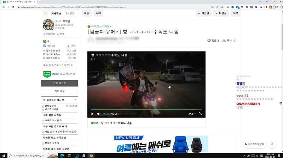Click the favorite star icon beside 카페정보

pyautogui.click(x=45, y=13)
